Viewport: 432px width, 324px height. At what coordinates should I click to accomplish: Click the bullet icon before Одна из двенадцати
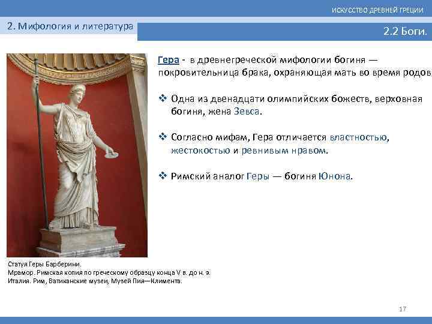point(163,98)
